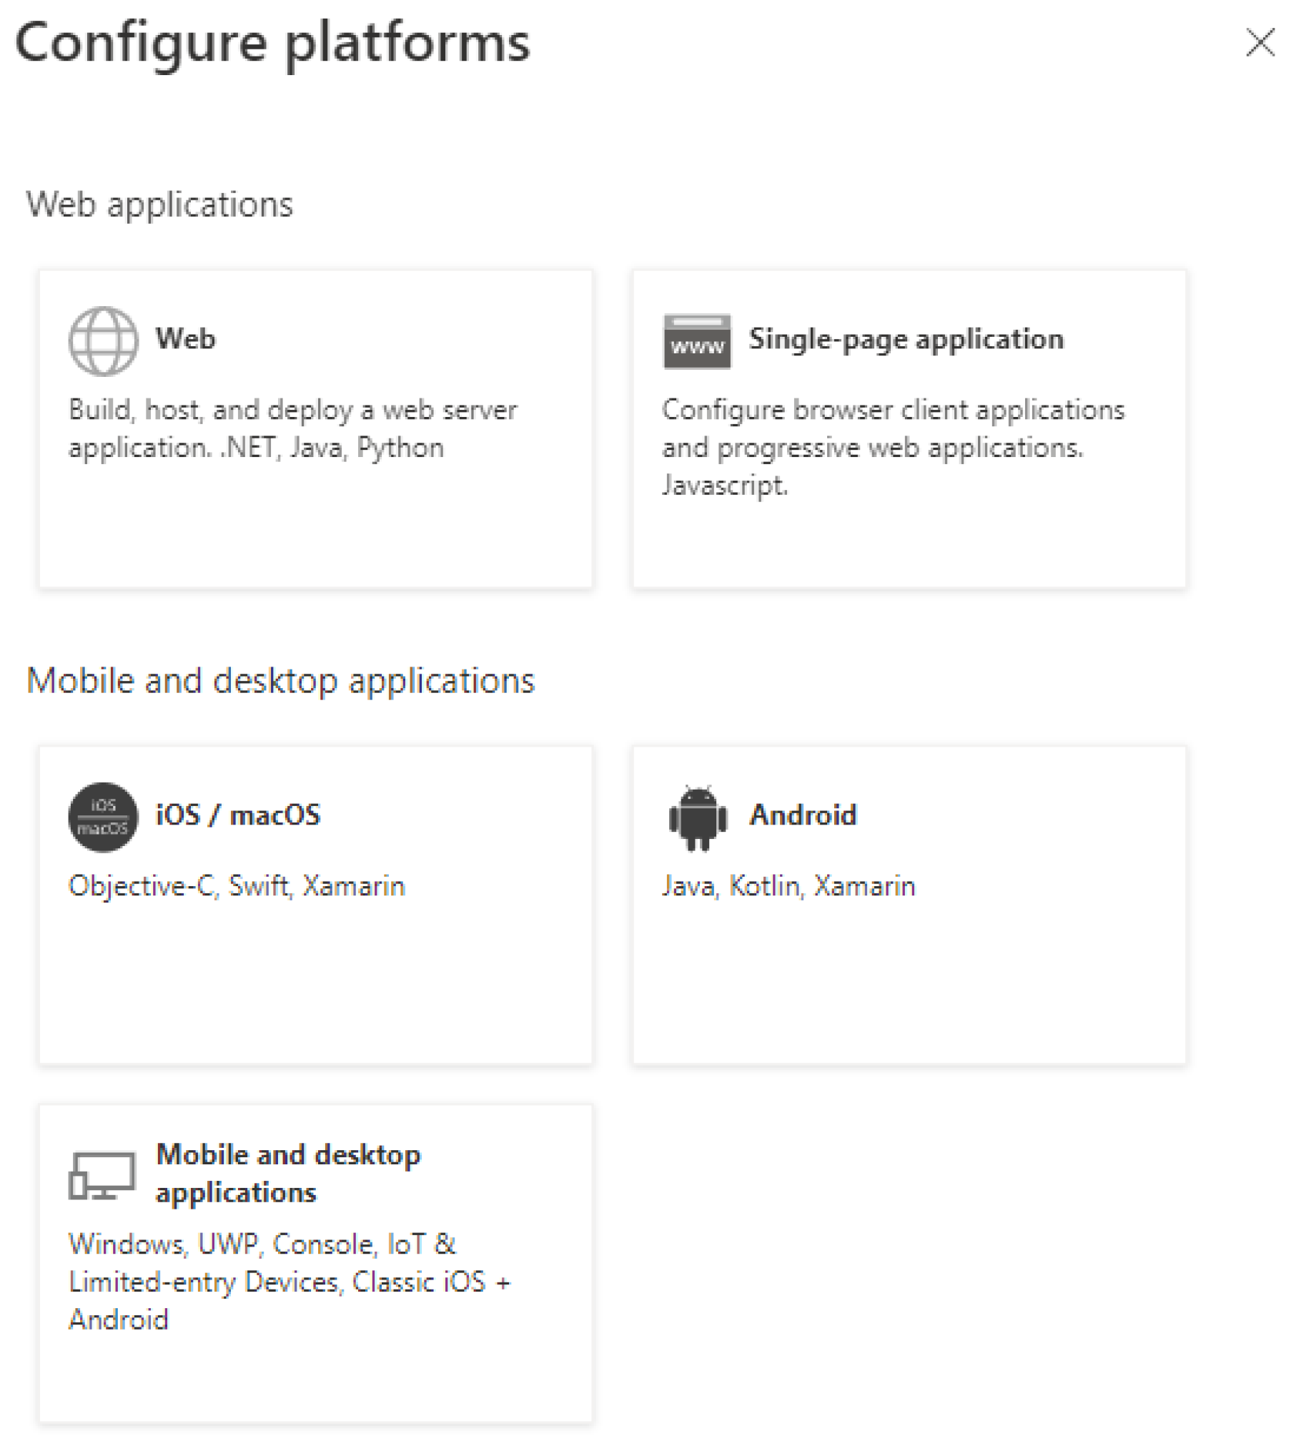Click 'Configure browser client applications' description
This screenshot has height=1439, width=1291.
(893, 447)
